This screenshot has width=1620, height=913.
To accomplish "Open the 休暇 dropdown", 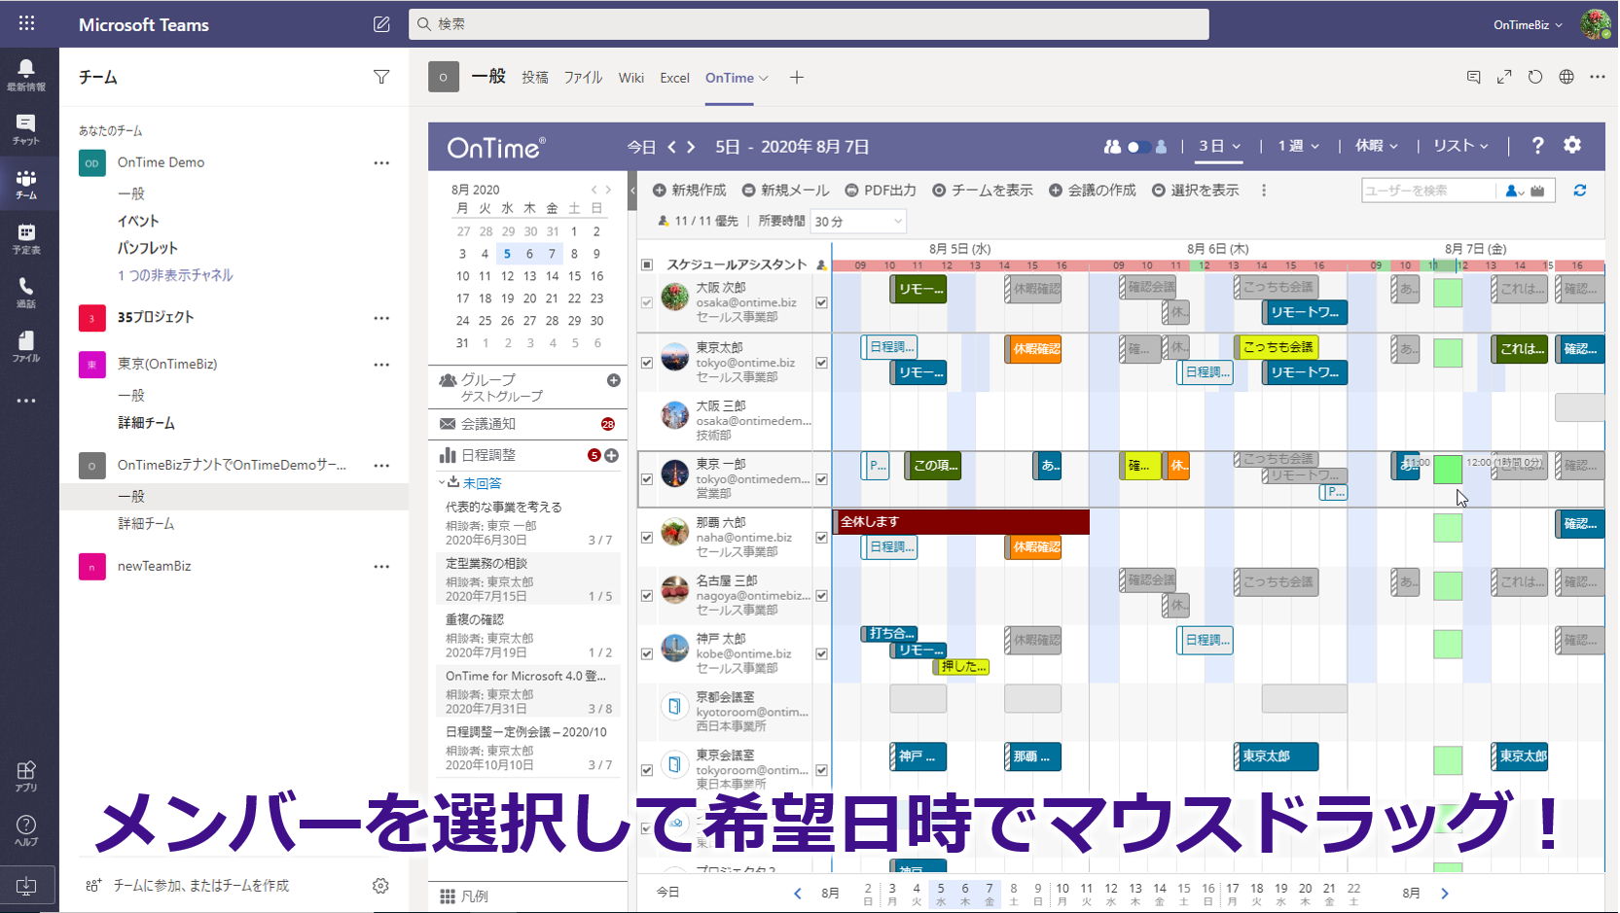I will coord(1377,146).
